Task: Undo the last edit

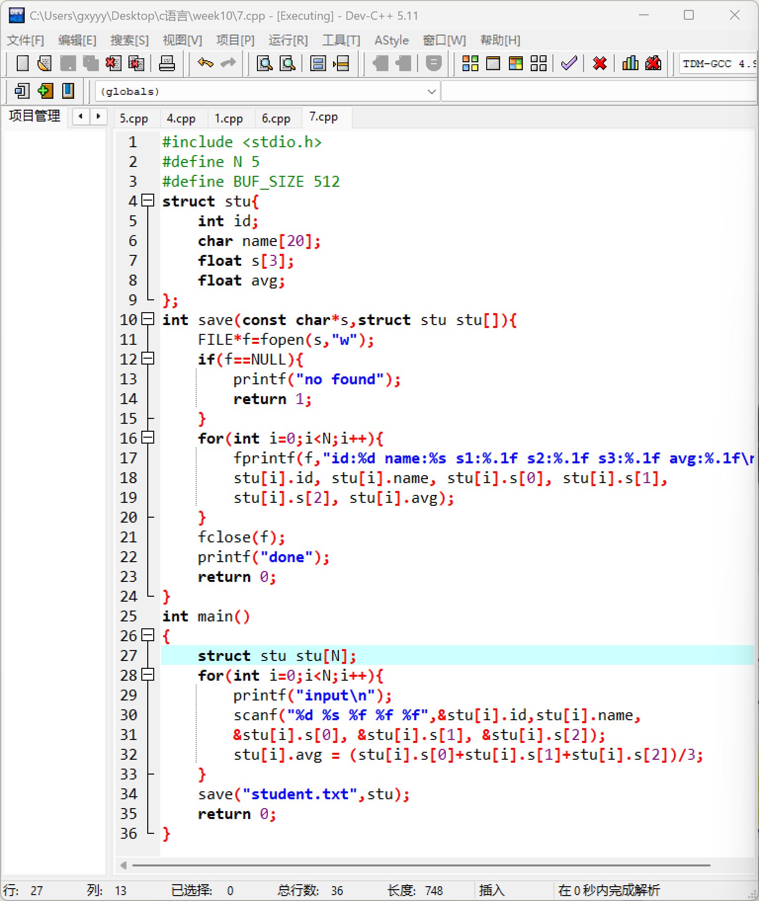Action: (205, 63)
